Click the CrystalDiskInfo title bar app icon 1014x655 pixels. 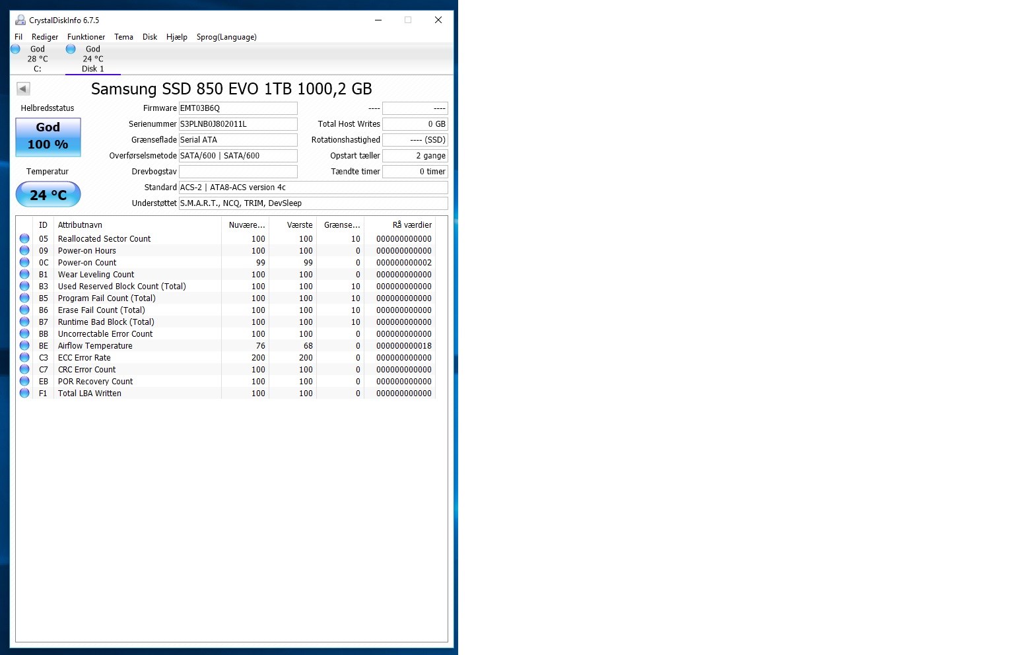(20, 20)
